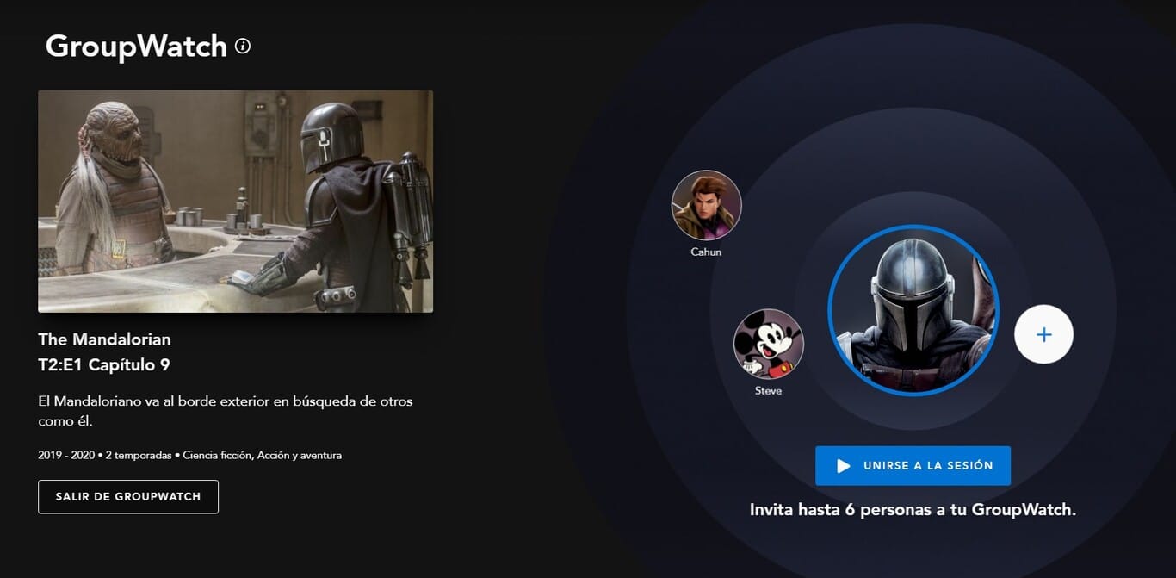Click the Cahun name label
Viewport: 1176px width, 578px height.
click(x=705, y=252)
